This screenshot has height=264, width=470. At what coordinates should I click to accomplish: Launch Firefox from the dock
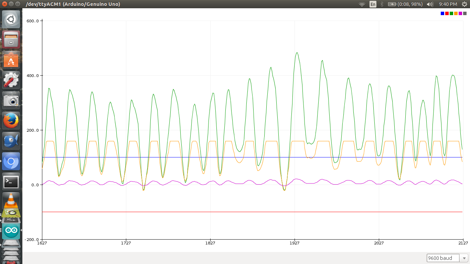[x=11, y=121]
